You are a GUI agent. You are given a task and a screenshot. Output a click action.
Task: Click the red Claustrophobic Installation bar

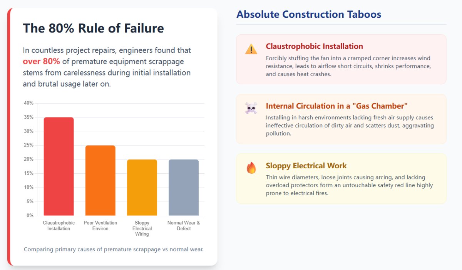pyautogui.click(x=59, y=166)
